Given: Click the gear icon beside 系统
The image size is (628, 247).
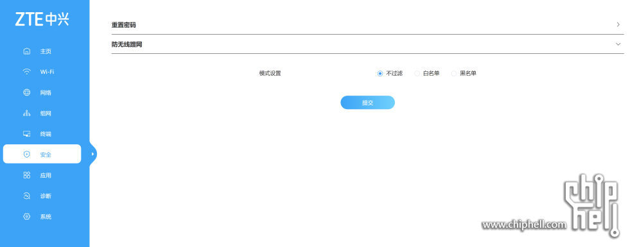Looking at the screenshot, I should point(27,217).
